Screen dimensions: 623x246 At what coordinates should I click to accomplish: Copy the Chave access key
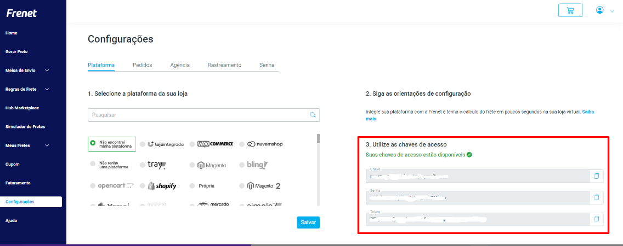coord(596,176)
